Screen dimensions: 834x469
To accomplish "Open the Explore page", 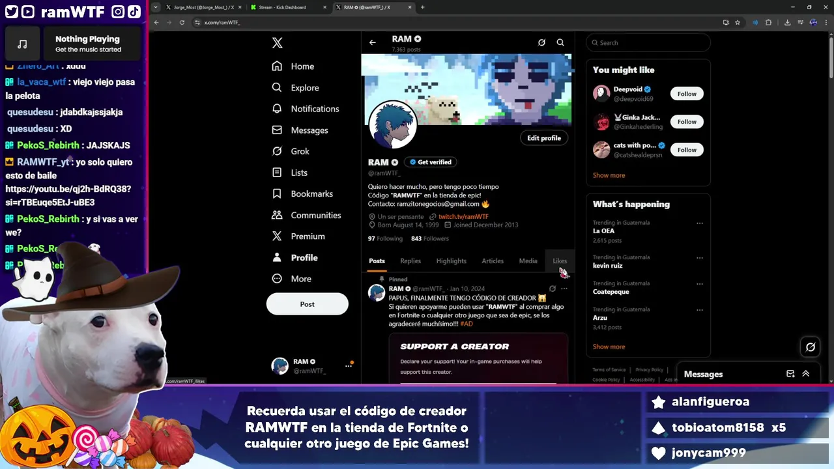I will 295,87.
